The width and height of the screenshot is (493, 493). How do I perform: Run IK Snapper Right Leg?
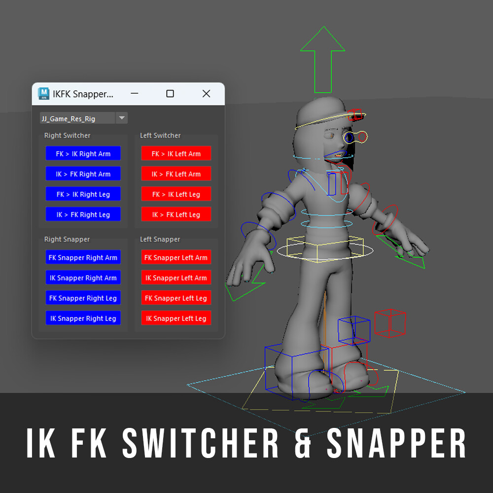point(83,318)
